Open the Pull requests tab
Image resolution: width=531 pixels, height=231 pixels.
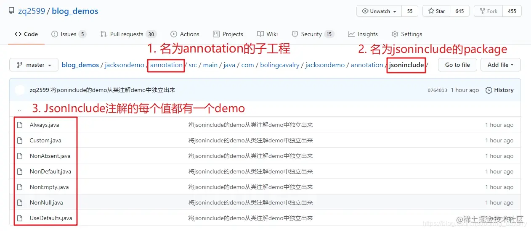tap(128, 34)
